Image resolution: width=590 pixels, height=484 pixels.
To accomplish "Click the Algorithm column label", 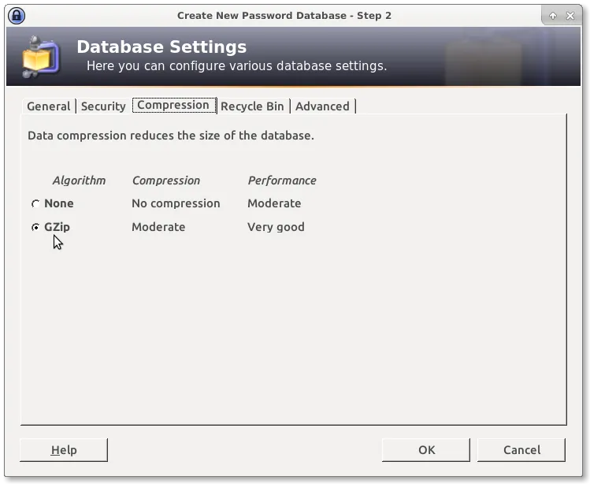I will point(79,181).
